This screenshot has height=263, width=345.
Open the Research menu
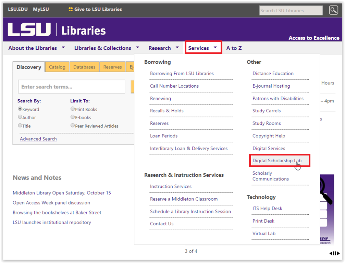160,48
